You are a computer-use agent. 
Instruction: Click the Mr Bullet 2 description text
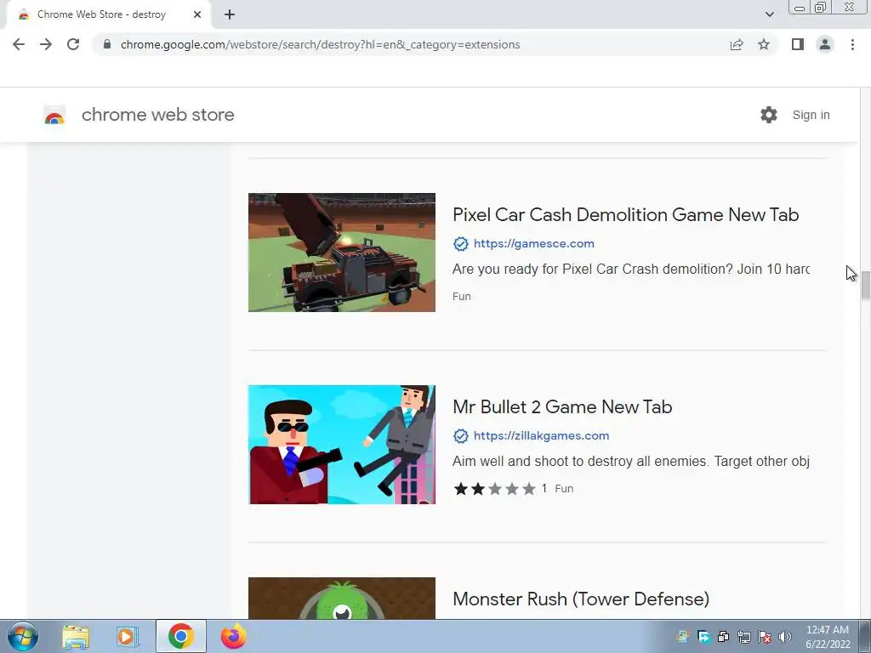click(631, 462)
